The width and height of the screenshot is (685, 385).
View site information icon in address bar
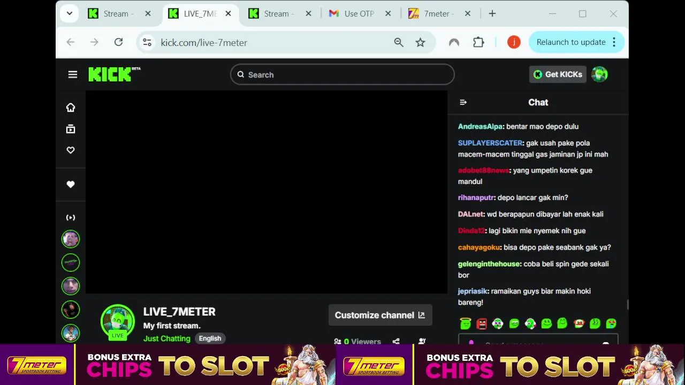147,42
